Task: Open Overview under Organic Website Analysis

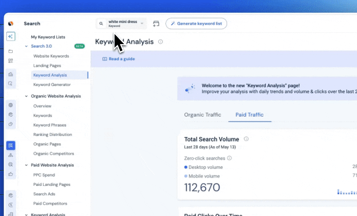Action: coord(42,106)
